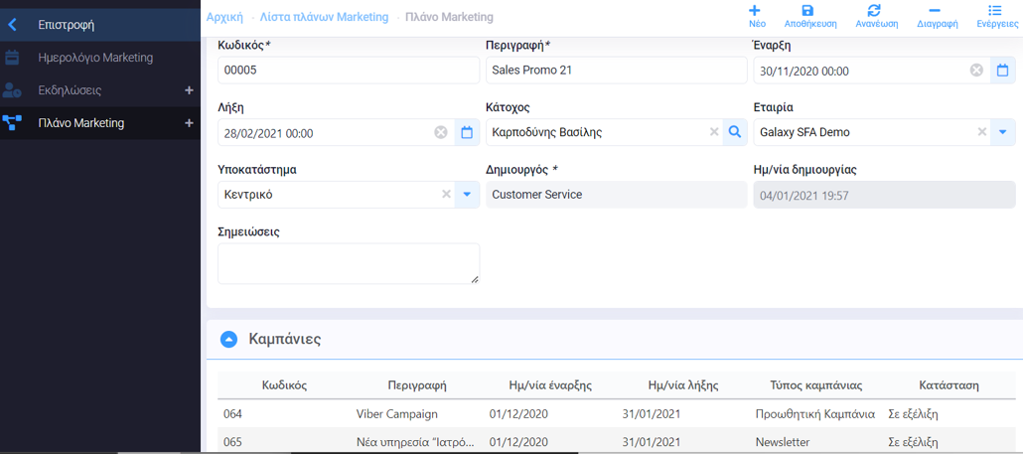Add new item beside Εκδηλώσεις
This screenshot has height=454, width=1023.
point(189,90)
